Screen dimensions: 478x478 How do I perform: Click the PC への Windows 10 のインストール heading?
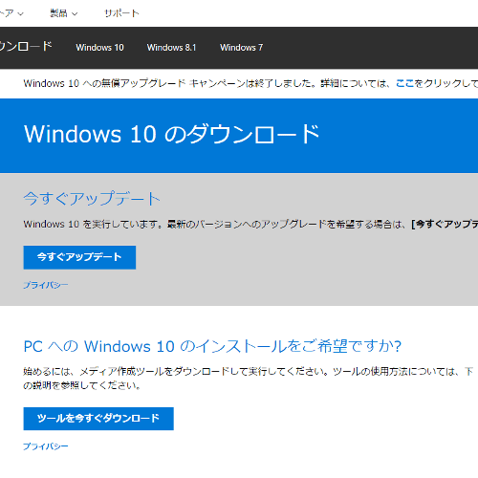pos(212,346)
